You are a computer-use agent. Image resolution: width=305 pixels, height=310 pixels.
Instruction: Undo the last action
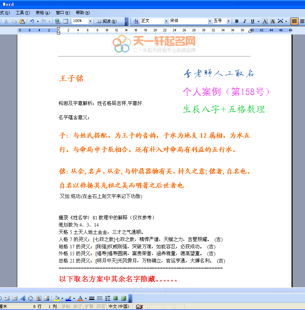click(x=32, y=21)
